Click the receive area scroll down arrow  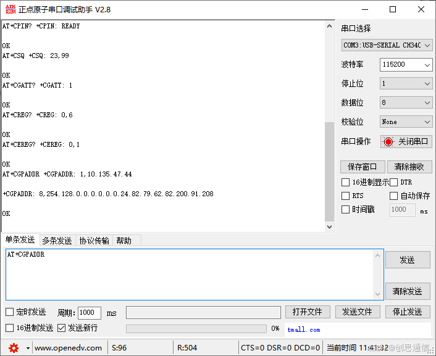(330, 227)
